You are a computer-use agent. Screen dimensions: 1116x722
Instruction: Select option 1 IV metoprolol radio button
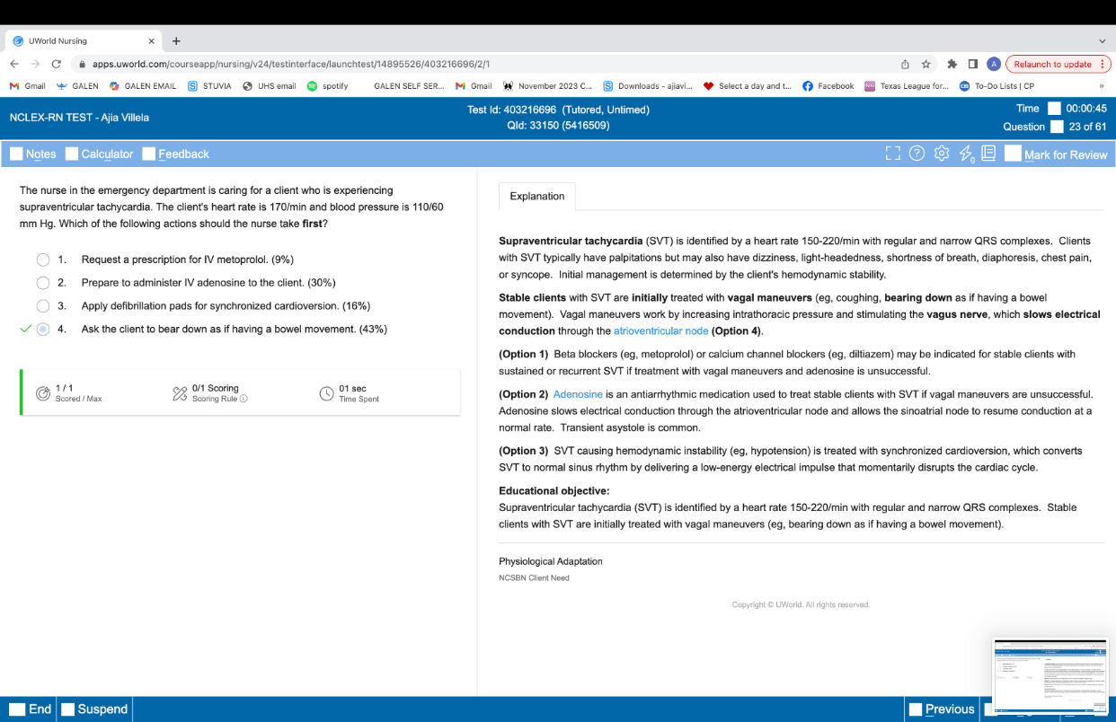pos(43,260)
